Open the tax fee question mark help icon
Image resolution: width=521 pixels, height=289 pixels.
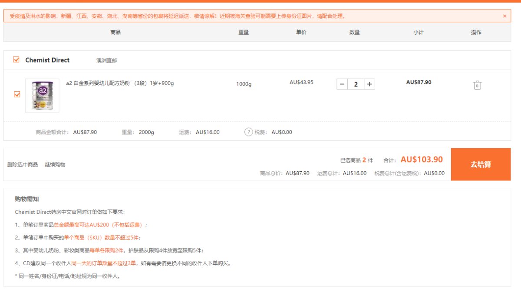click(248, 132)
